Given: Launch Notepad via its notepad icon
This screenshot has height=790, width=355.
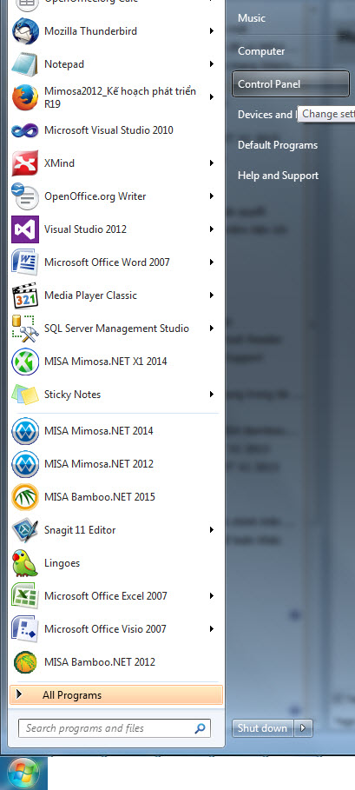Looking at the screenshot, I should [24, 64].
